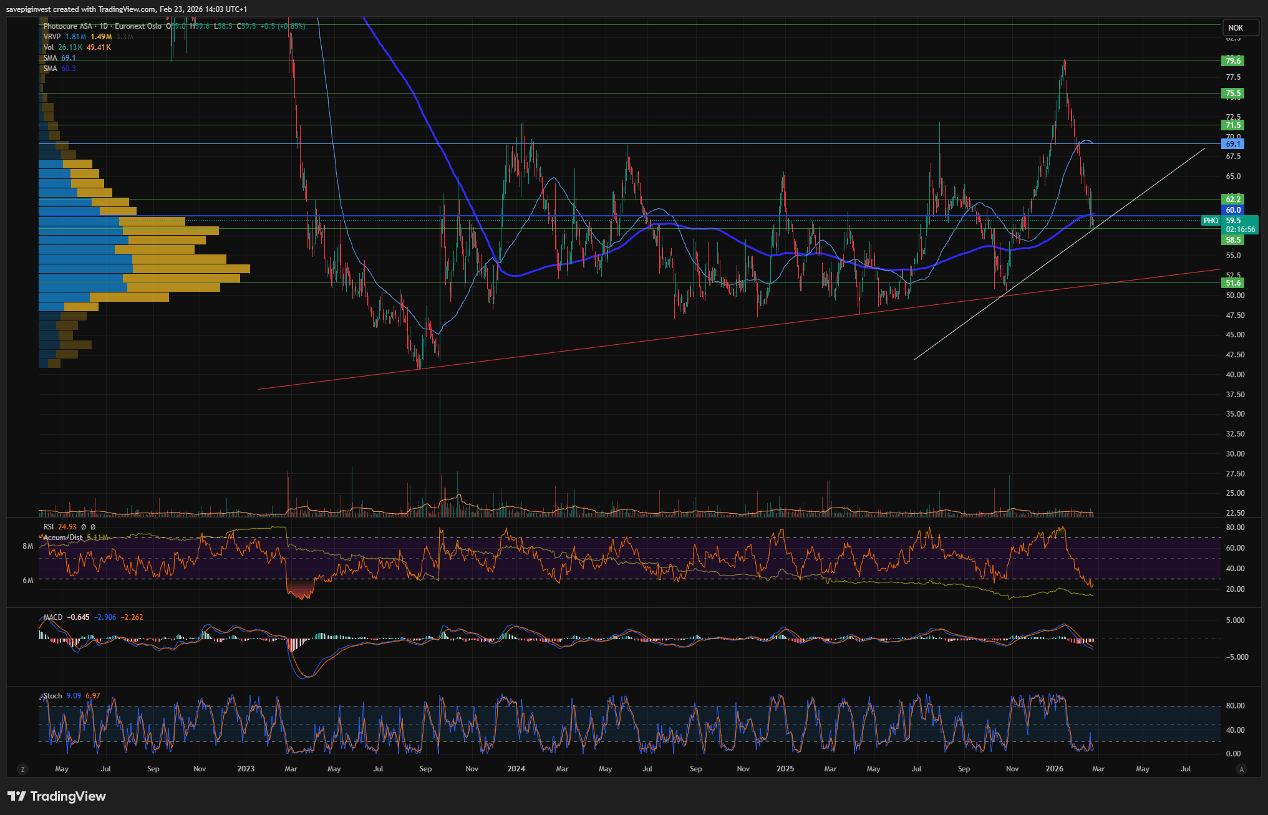Select the 69.1 light-blue SMA price tag
Screen dimensions: 1268x815
point(1232,144)
